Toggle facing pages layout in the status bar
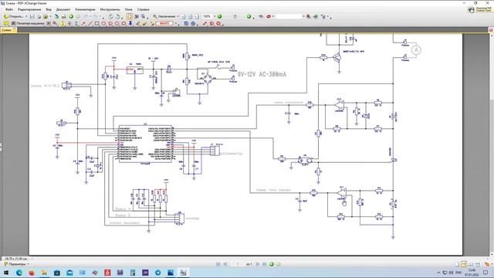 tap(471, 264)
